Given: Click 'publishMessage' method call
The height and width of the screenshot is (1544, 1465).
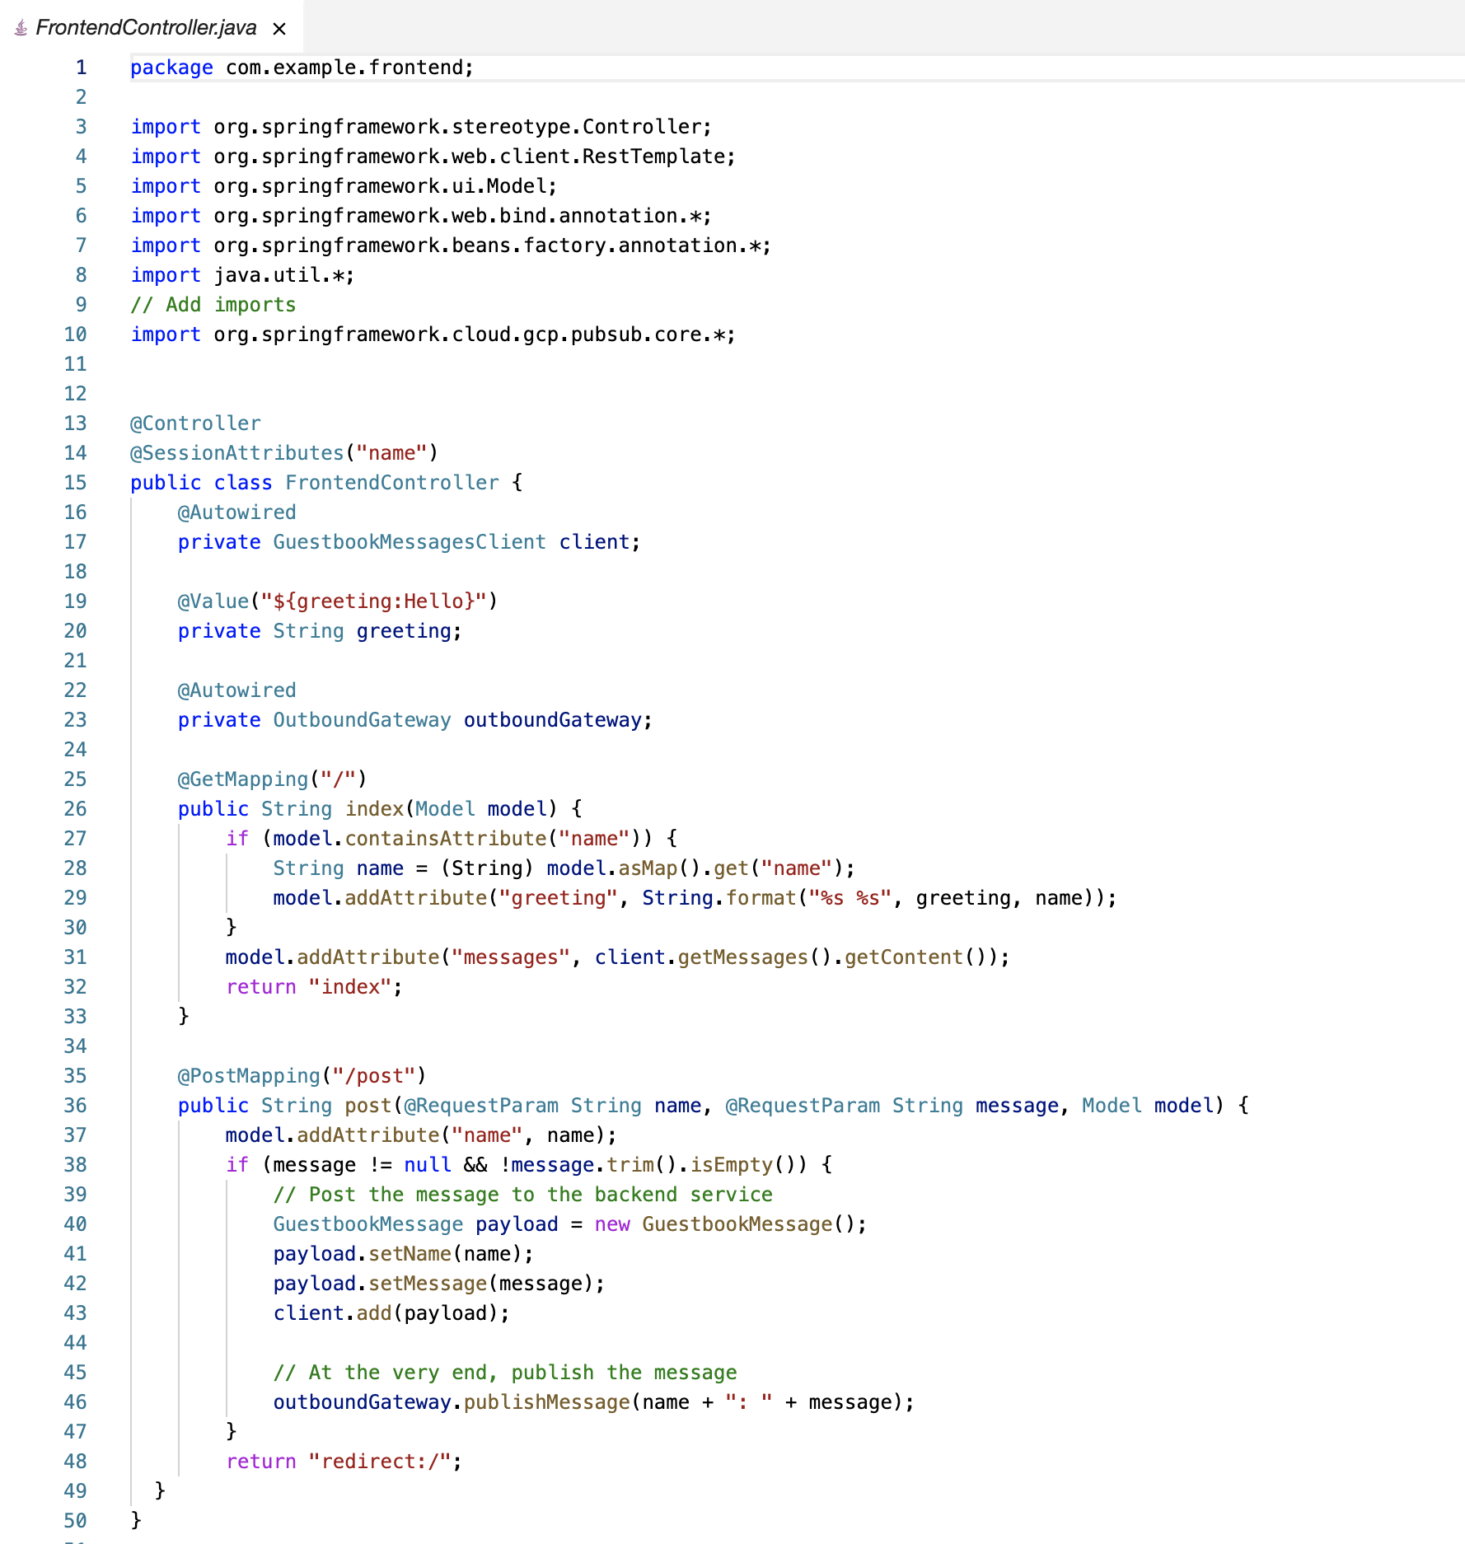Looking at the screenshot, I should tap(546, 1402).
